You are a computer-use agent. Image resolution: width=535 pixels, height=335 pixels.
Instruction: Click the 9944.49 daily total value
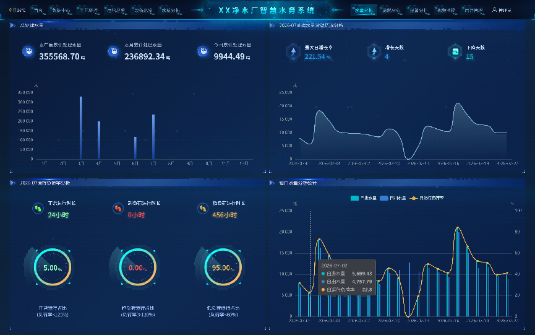click(229, 57)
